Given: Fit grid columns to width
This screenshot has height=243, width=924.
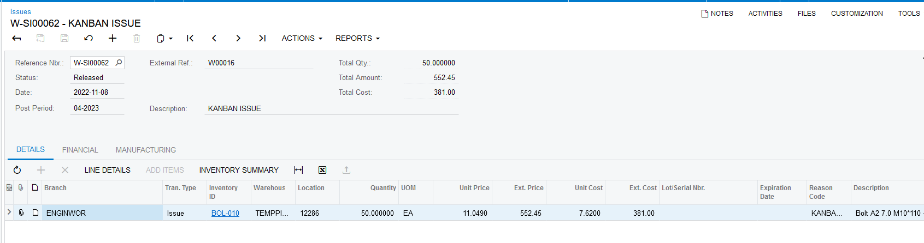Looking at the screenshot, I should [298, 170].
